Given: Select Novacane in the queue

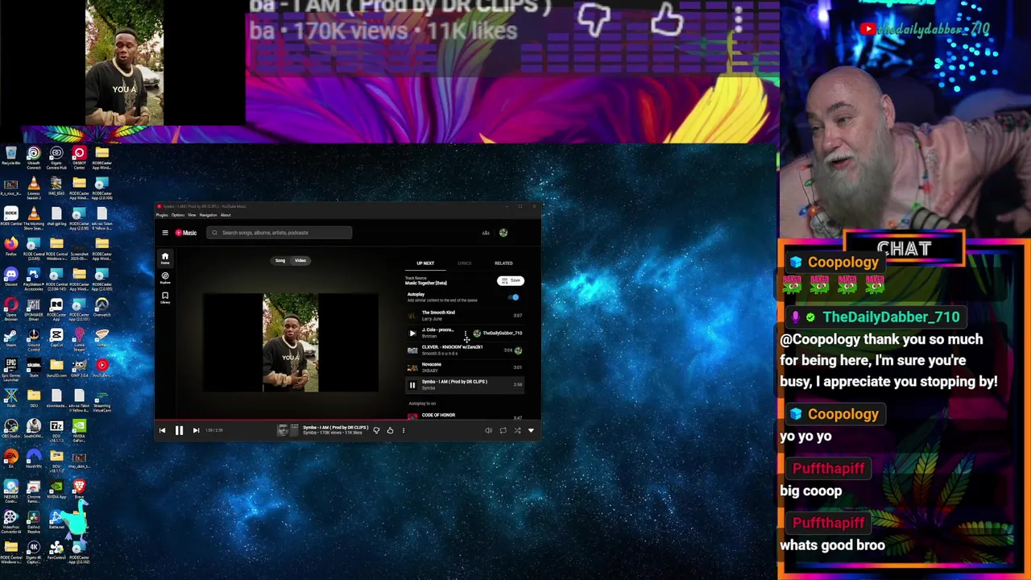Looking at the screenshot, I should [465, 367].
